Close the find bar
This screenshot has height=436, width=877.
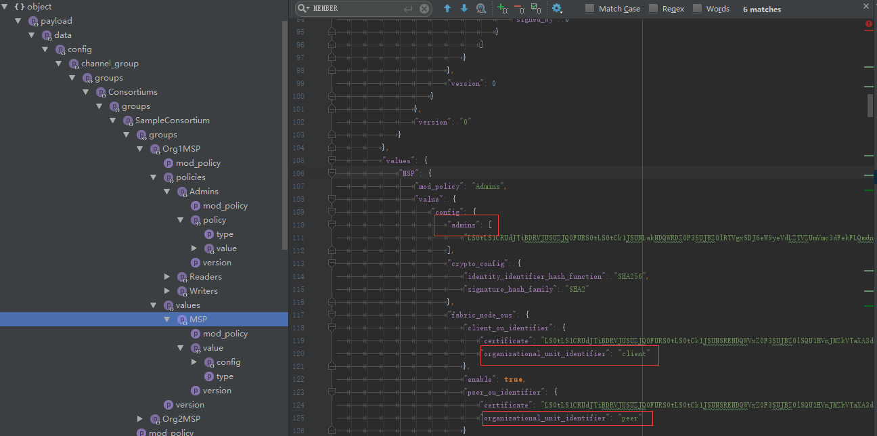pyautogui.click(x=866, y=5)
